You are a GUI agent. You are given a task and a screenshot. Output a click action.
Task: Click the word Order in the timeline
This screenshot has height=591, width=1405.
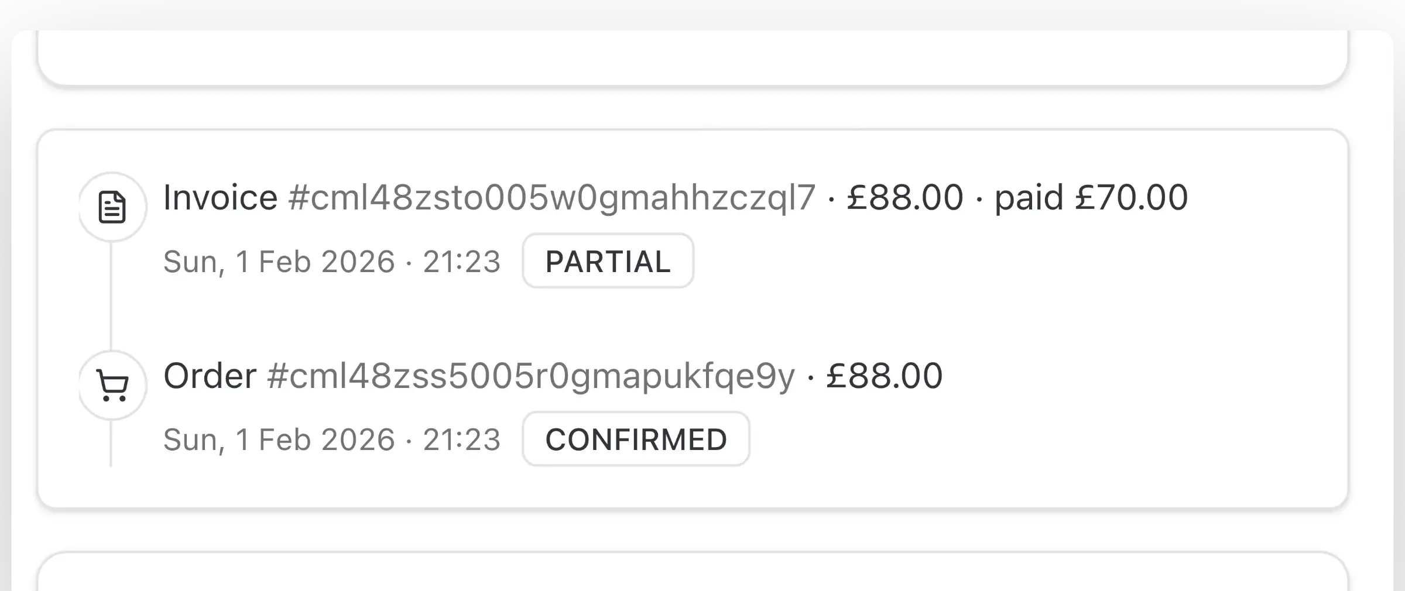click(x=210, y=376)
